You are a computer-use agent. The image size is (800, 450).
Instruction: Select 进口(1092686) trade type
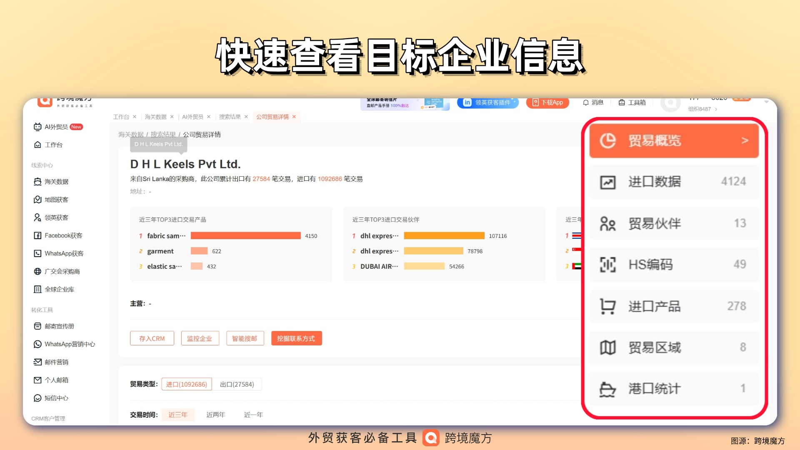186,384
